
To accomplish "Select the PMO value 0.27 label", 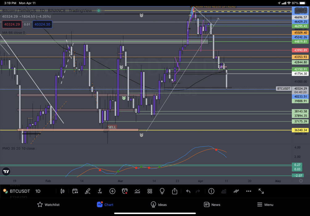I will 297,165.
